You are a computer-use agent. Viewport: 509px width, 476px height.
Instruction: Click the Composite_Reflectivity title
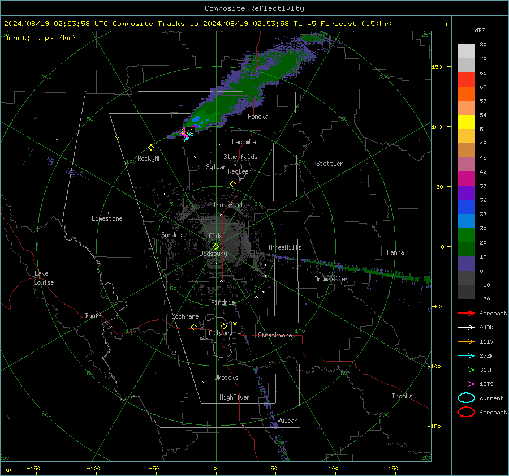pyautogui.click(x=254, y=8)
